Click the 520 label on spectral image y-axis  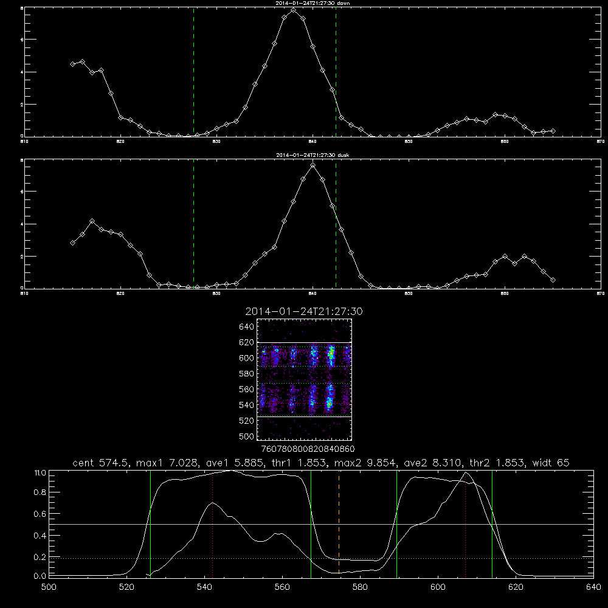tap(247, 421)
